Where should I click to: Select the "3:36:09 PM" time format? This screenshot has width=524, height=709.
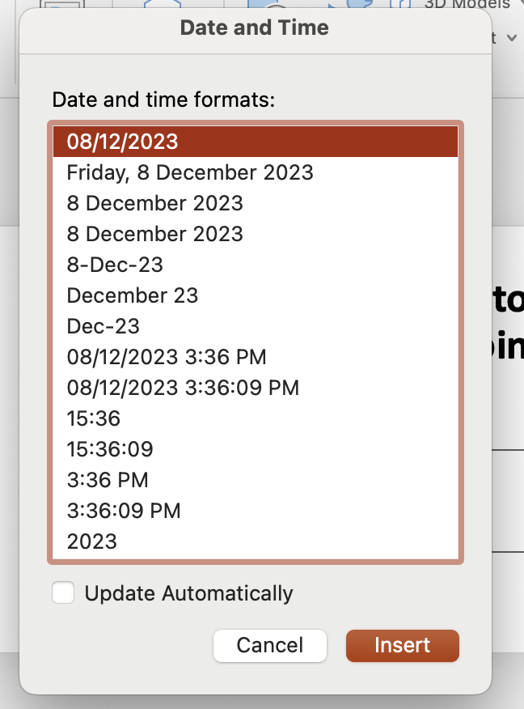tap(124, 511)
